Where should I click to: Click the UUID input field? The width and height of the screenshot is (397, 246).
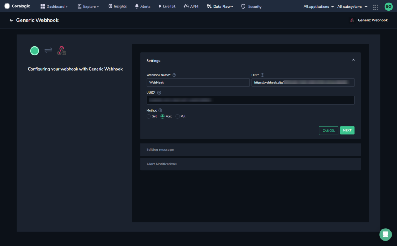(x=250, y=100)
